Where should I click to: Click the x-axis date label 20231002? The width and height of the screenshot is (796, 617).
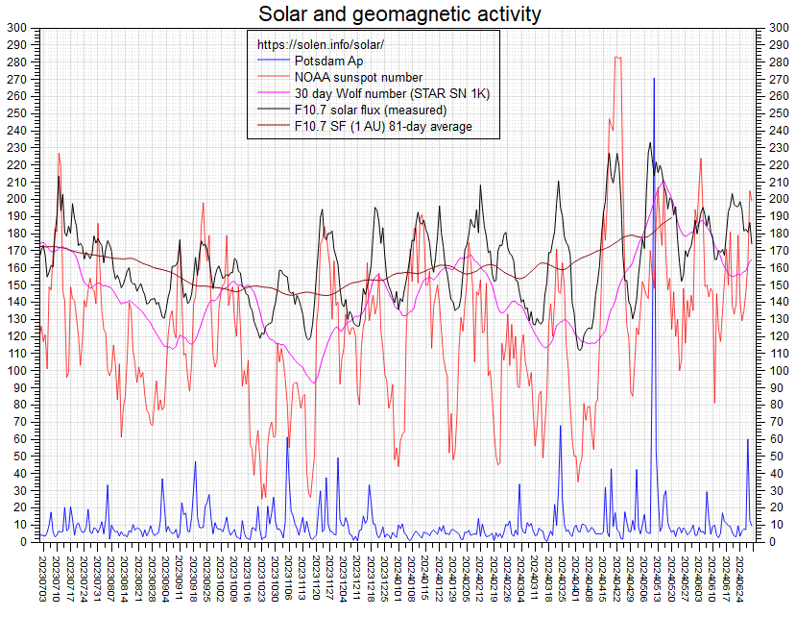tap(220, 579)
